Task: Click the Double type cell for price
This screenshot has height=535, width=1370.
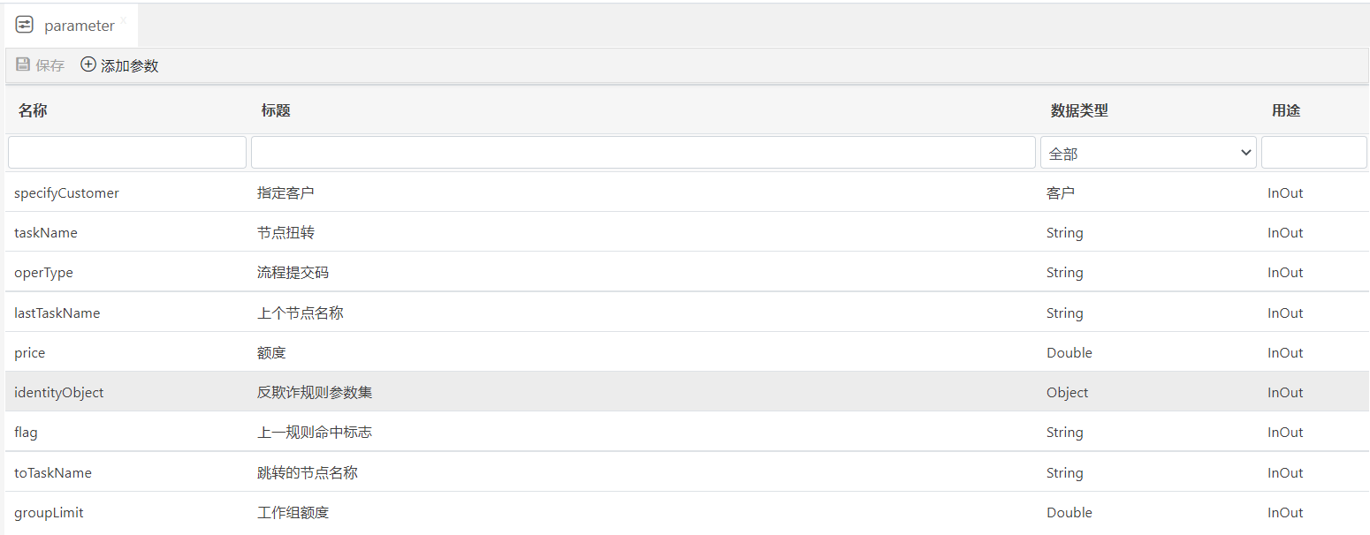Action: (1069, 353)
